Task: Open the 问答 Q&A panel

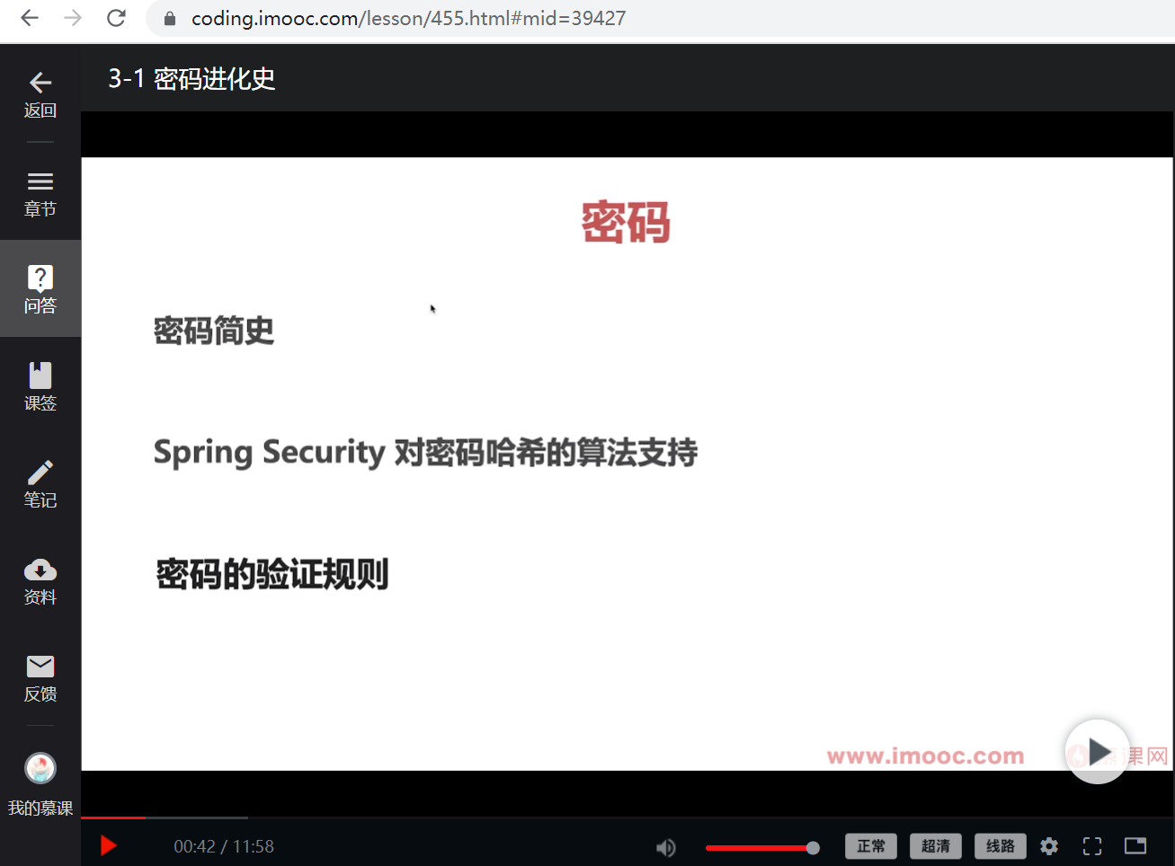Action: click(x=40, y=288)
